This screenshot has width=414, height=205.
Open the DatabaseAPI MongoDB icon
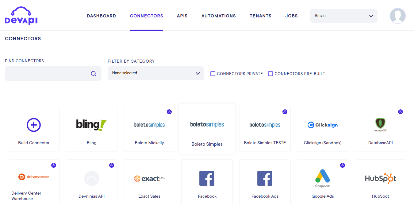pyautogui.click(x=380, y=125)
